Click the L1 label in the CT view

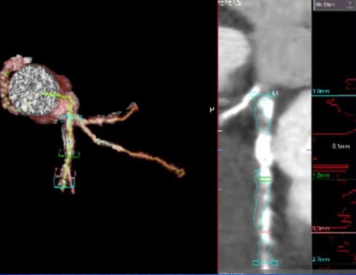pos(275,93)
